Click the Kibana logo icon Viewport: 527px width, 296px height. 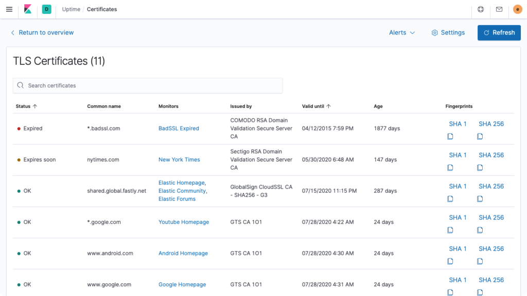click(28, 9)
